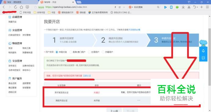Click the address bar URL openshop.taobao.com
The width and height of the screenshot is (211, 112).
click(66, 7)
